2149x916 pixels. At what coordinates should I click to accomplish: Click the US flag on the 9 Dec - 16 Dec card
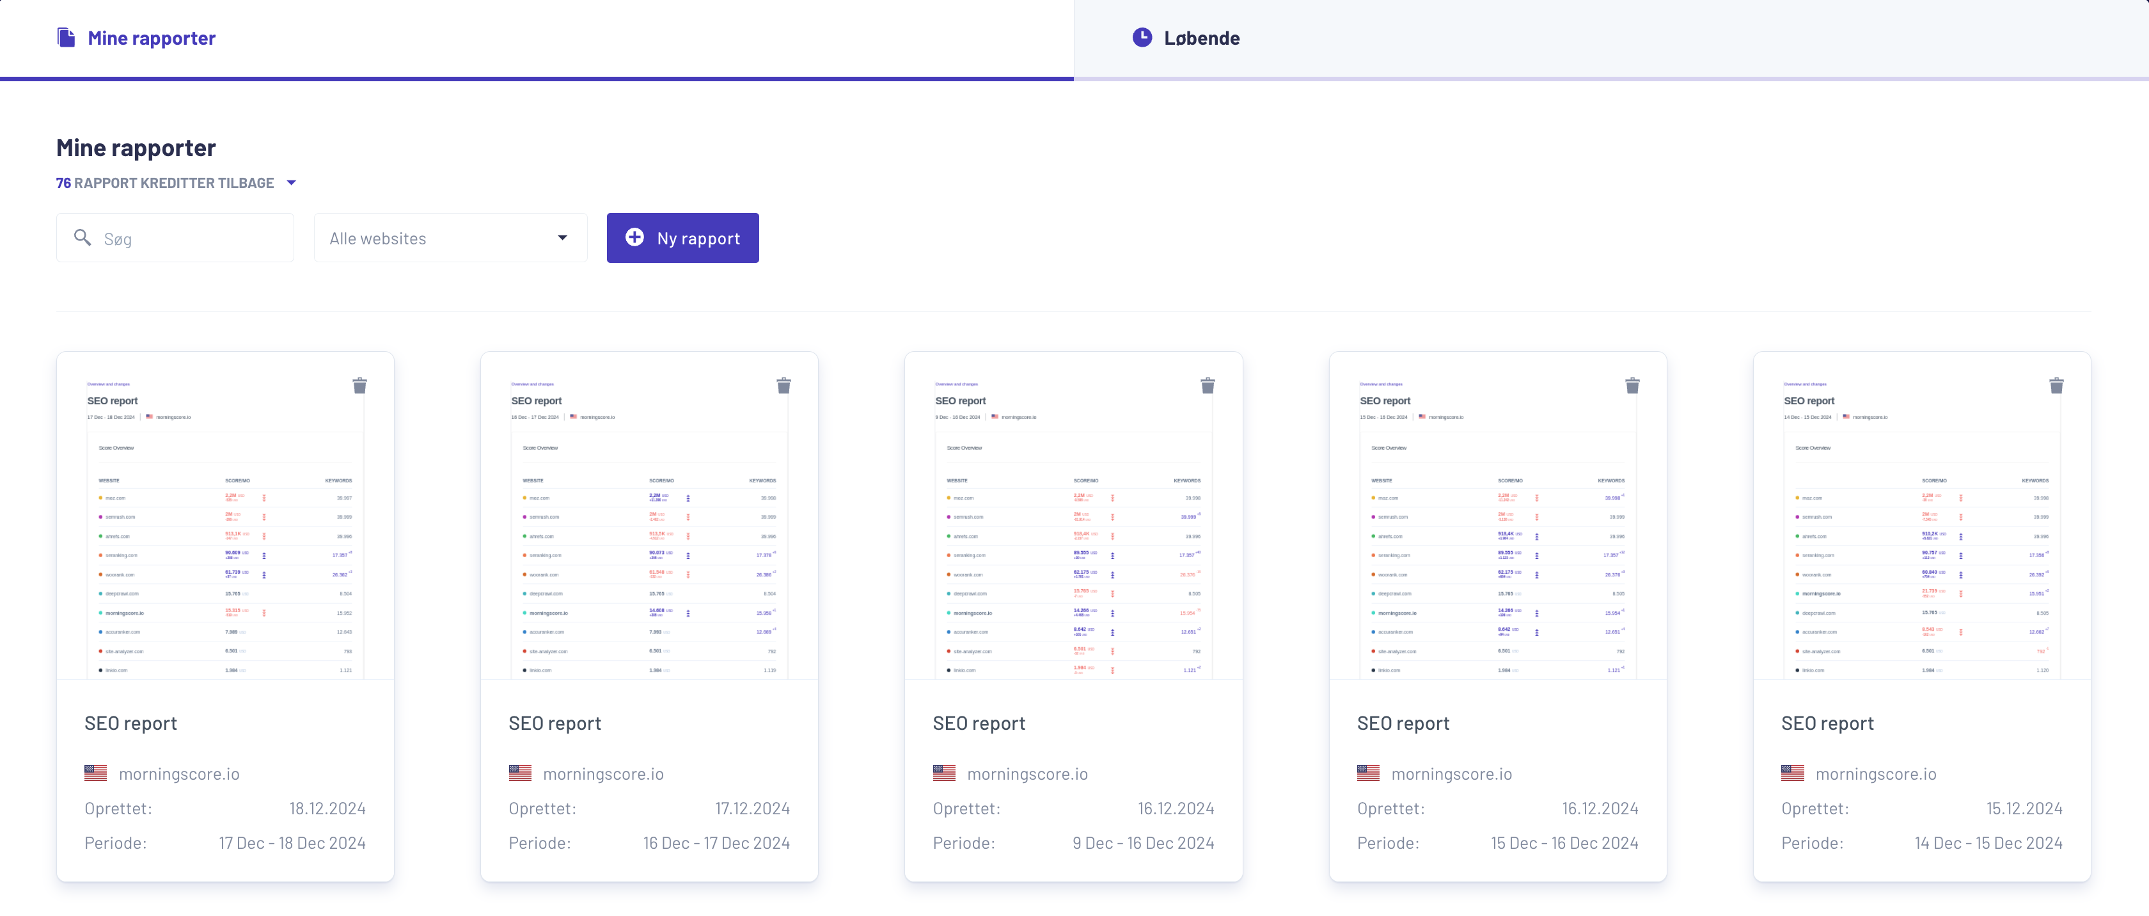(x=945, y=773)
